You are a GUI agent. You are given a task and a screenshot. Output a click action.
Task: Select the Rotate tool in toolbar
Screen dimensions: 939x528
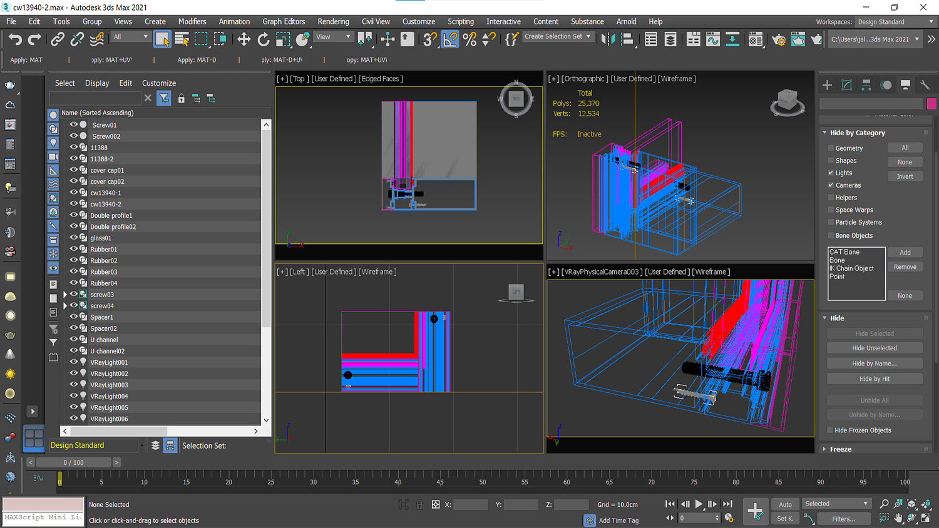click(x=264, y=39)
